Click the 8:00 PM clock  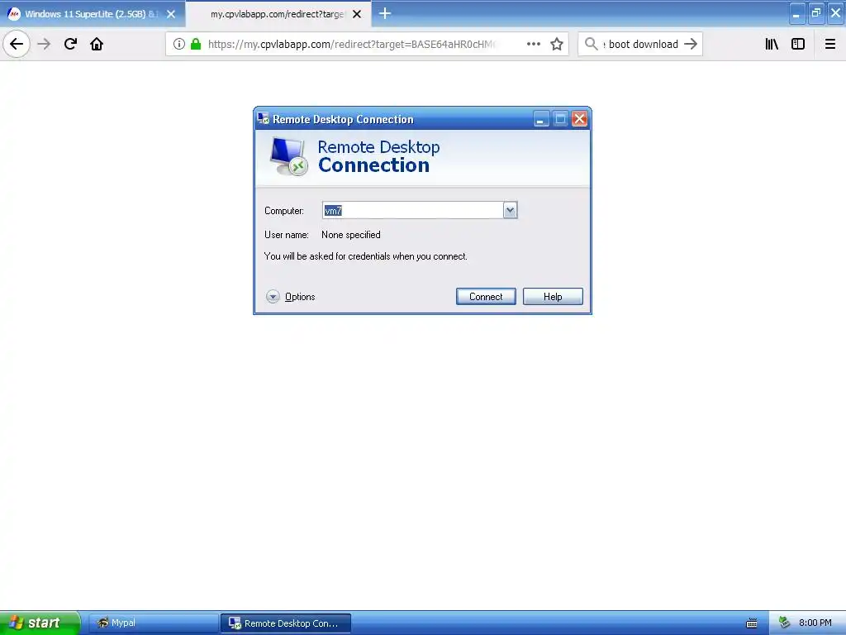pyautogui.click(x=815, y=623)
